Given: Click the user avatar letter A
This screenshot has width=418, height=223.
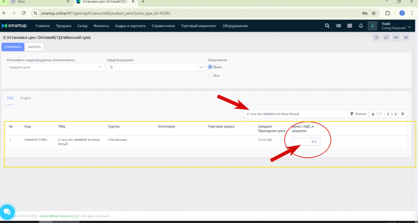Looking at the screenshot, I should tap(372, 26).
